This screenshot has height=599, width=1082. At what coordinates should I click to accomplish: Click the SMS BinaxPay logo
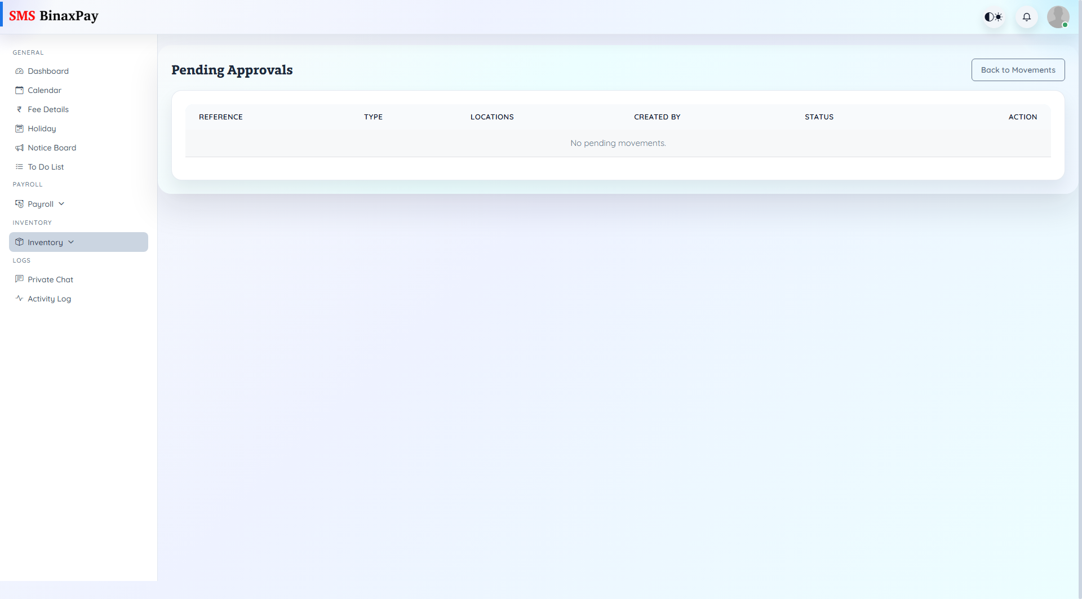(54, 16)
